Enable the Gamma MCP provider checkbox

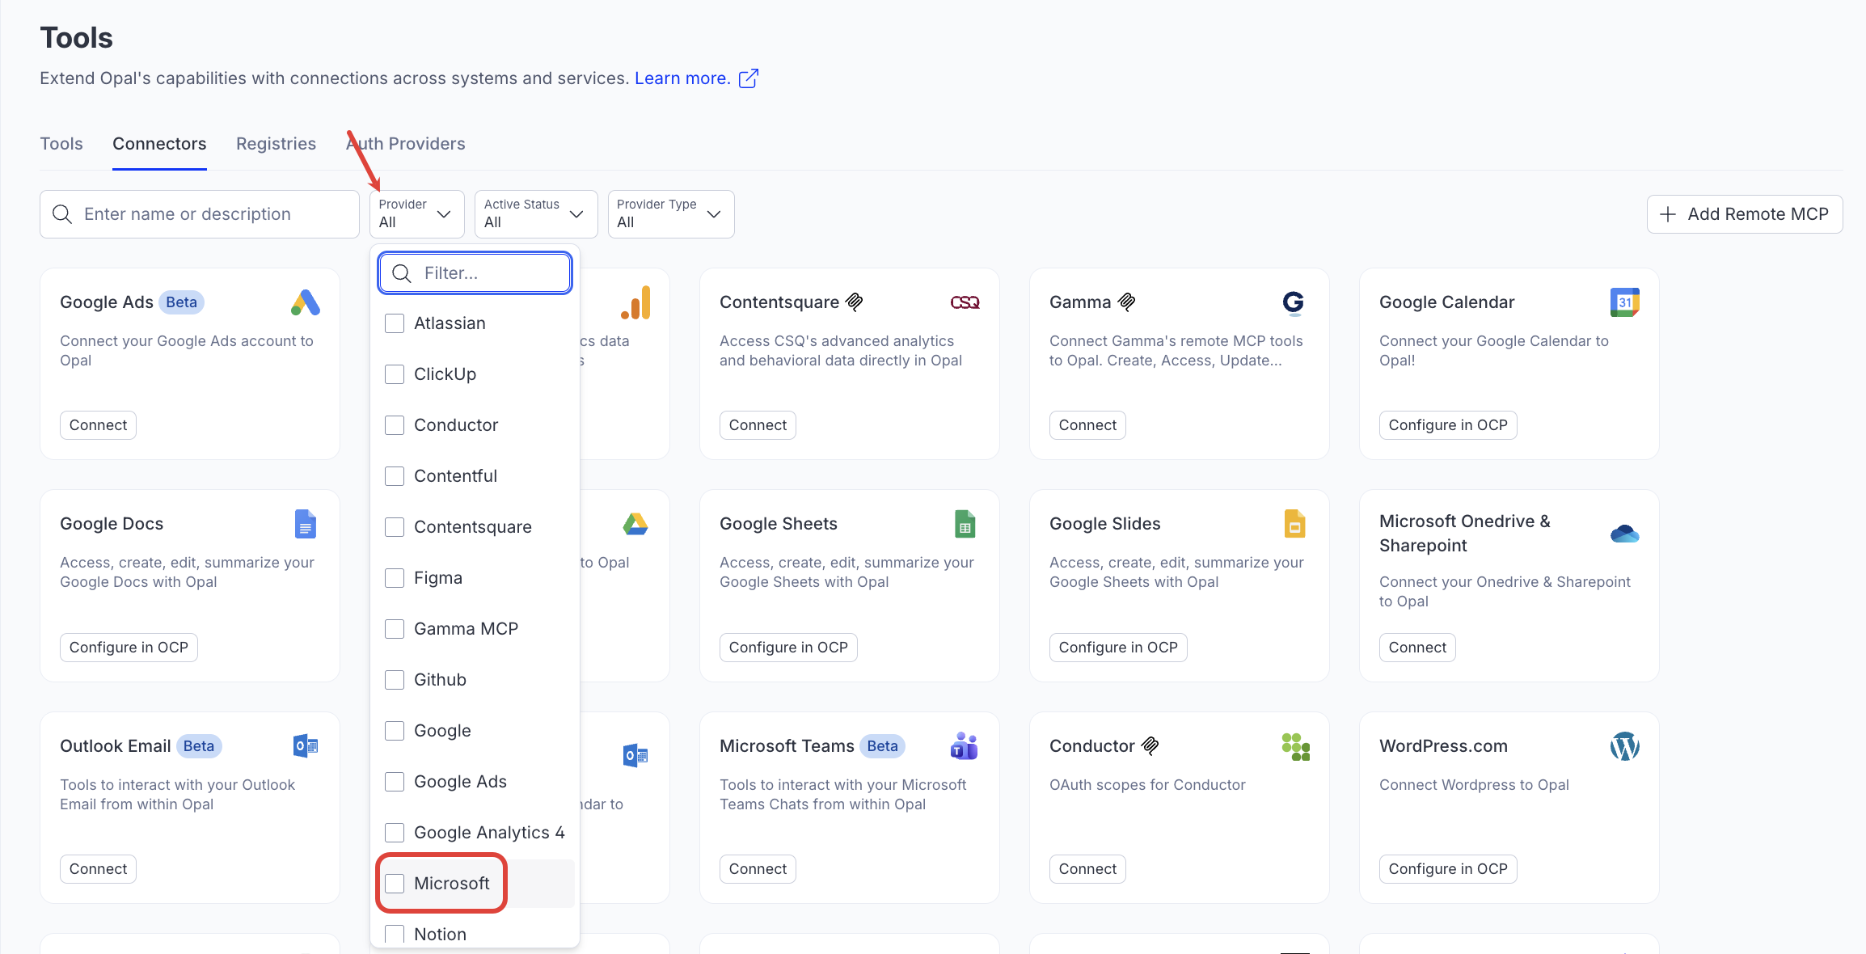(395, 629)
